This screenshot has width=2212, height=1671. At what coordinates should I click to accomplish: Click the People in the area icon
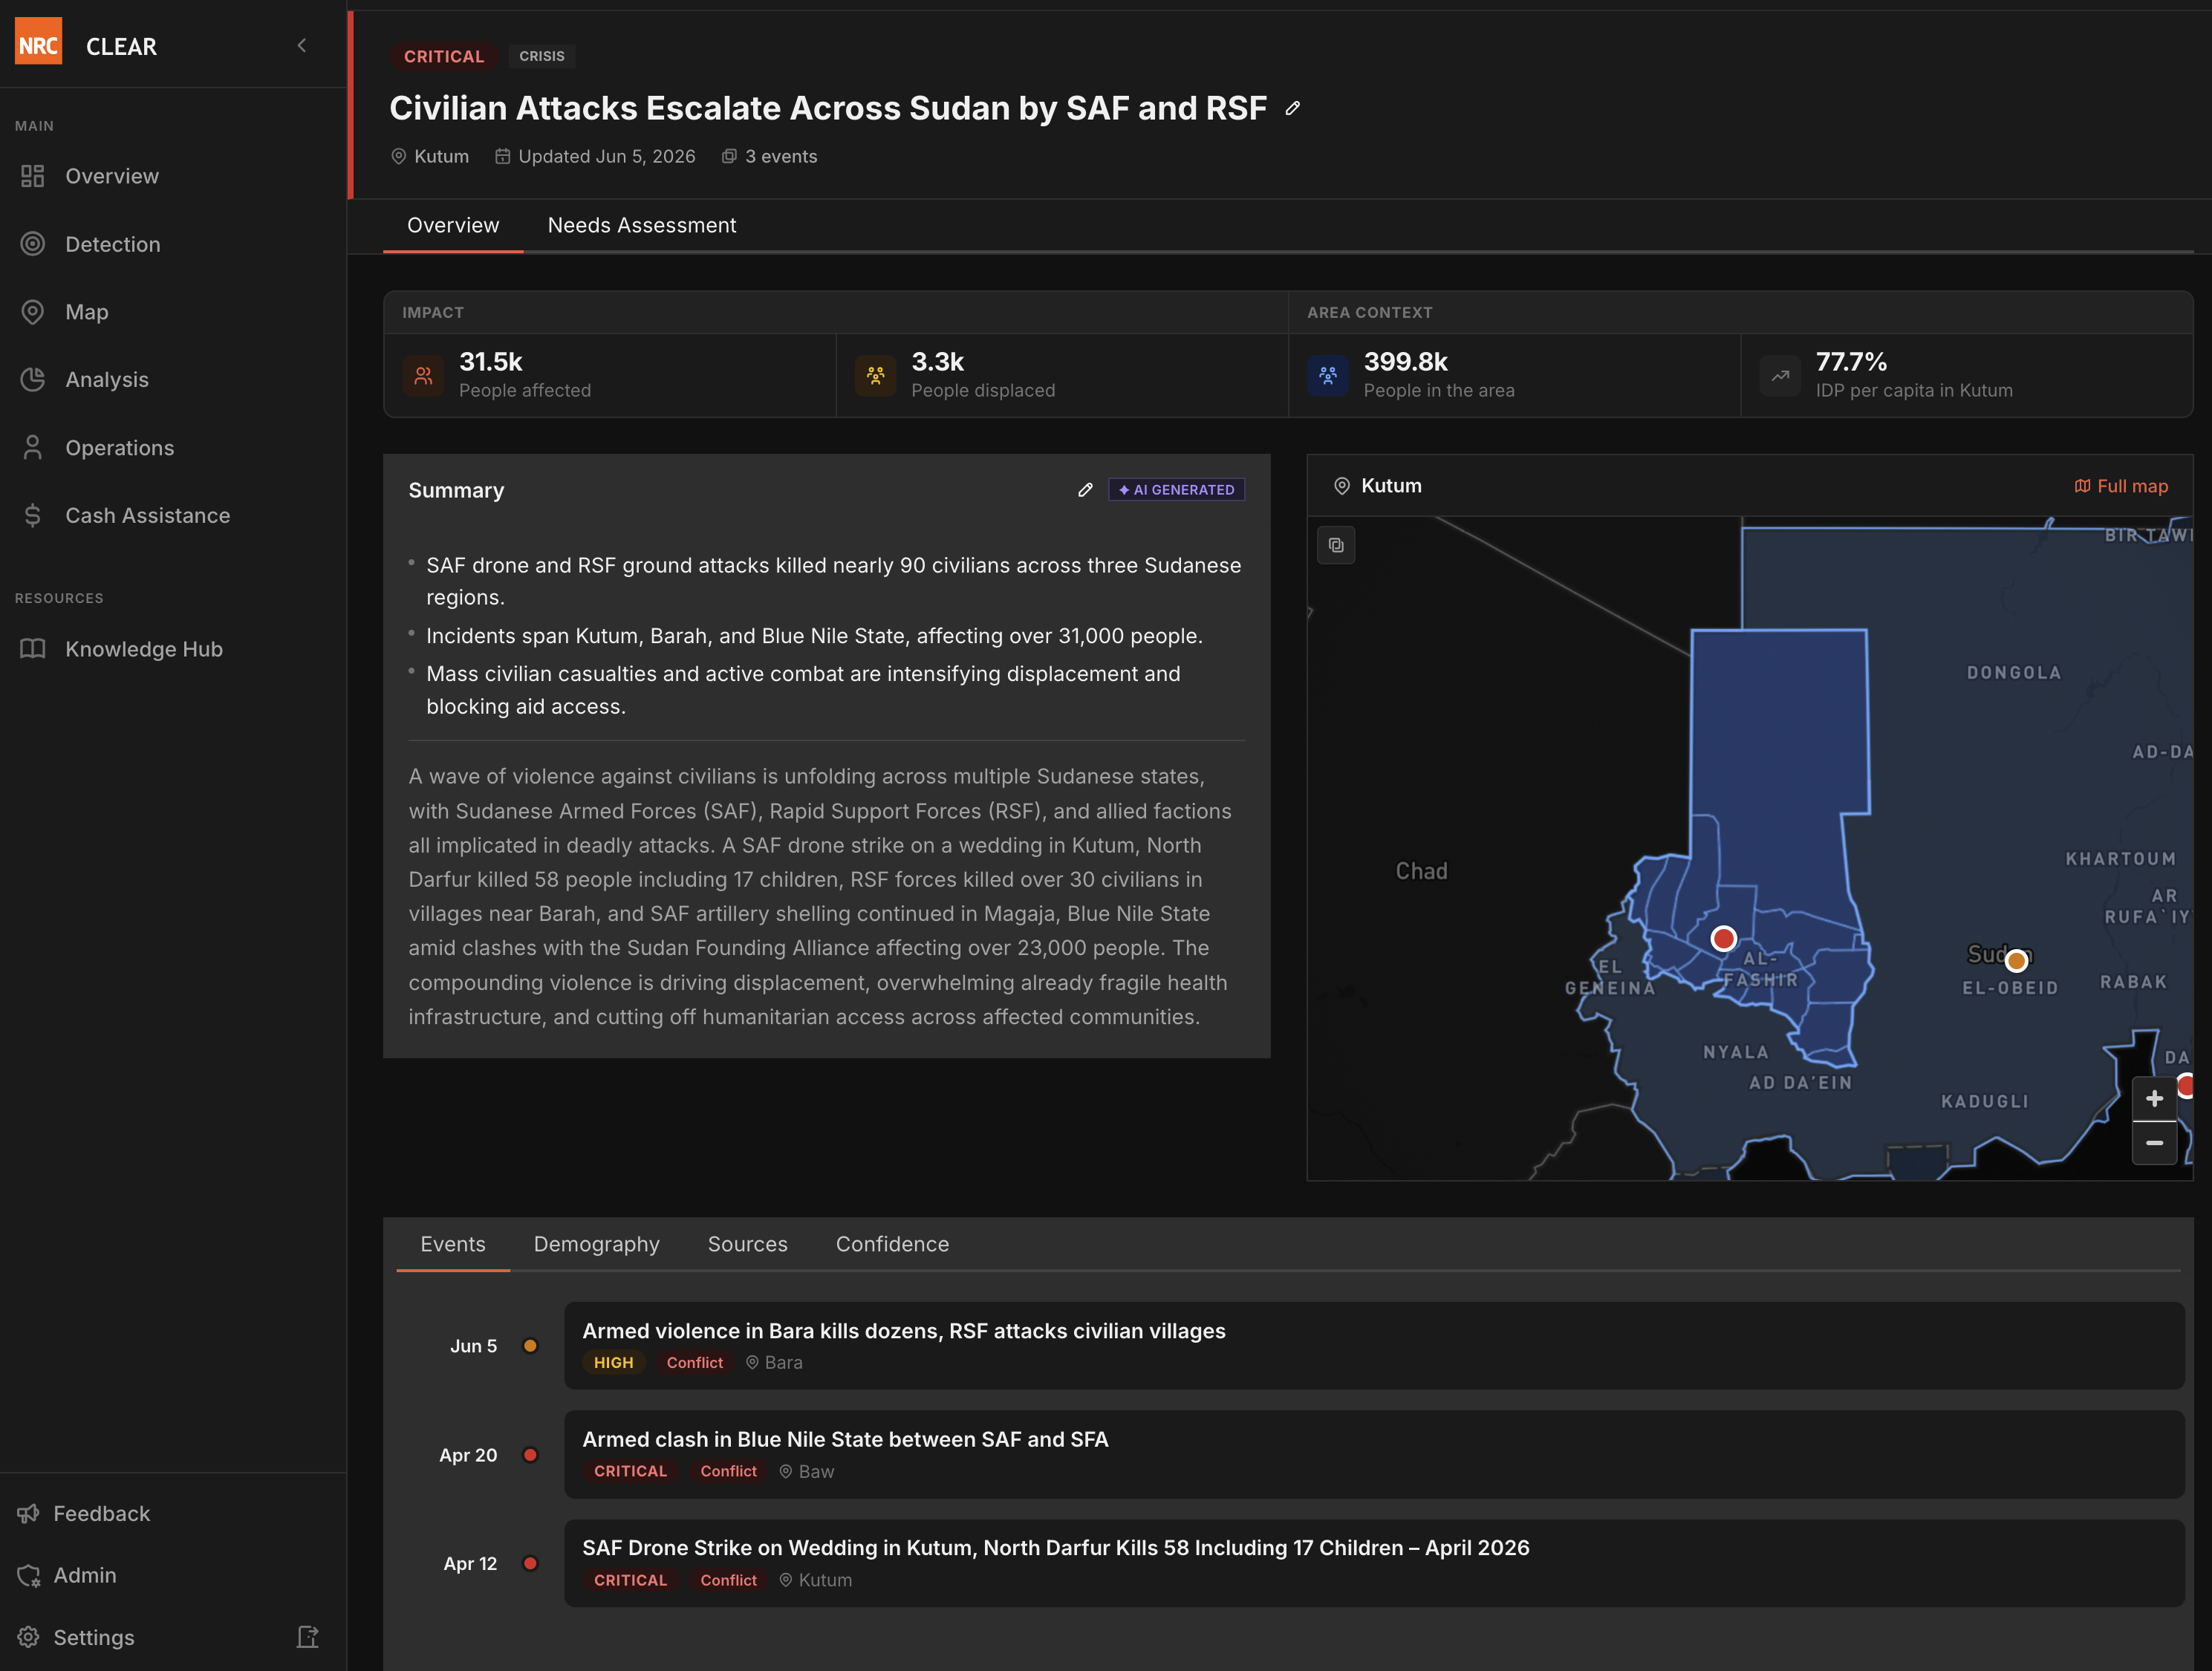1328,376
